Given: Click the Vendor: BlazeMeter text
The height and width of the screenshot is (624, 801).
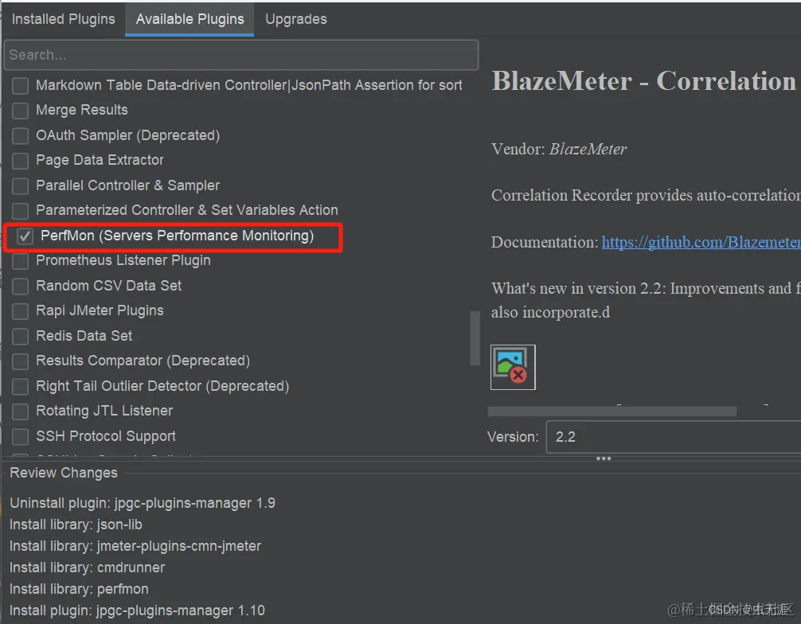Looking at the screenshot, I should pyautogui.click(x=559, y=149).
